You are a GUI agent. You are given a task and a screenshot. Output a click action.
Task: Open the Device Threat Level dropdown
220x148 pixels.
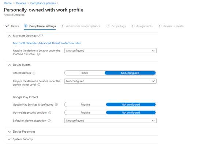[110, 81]
